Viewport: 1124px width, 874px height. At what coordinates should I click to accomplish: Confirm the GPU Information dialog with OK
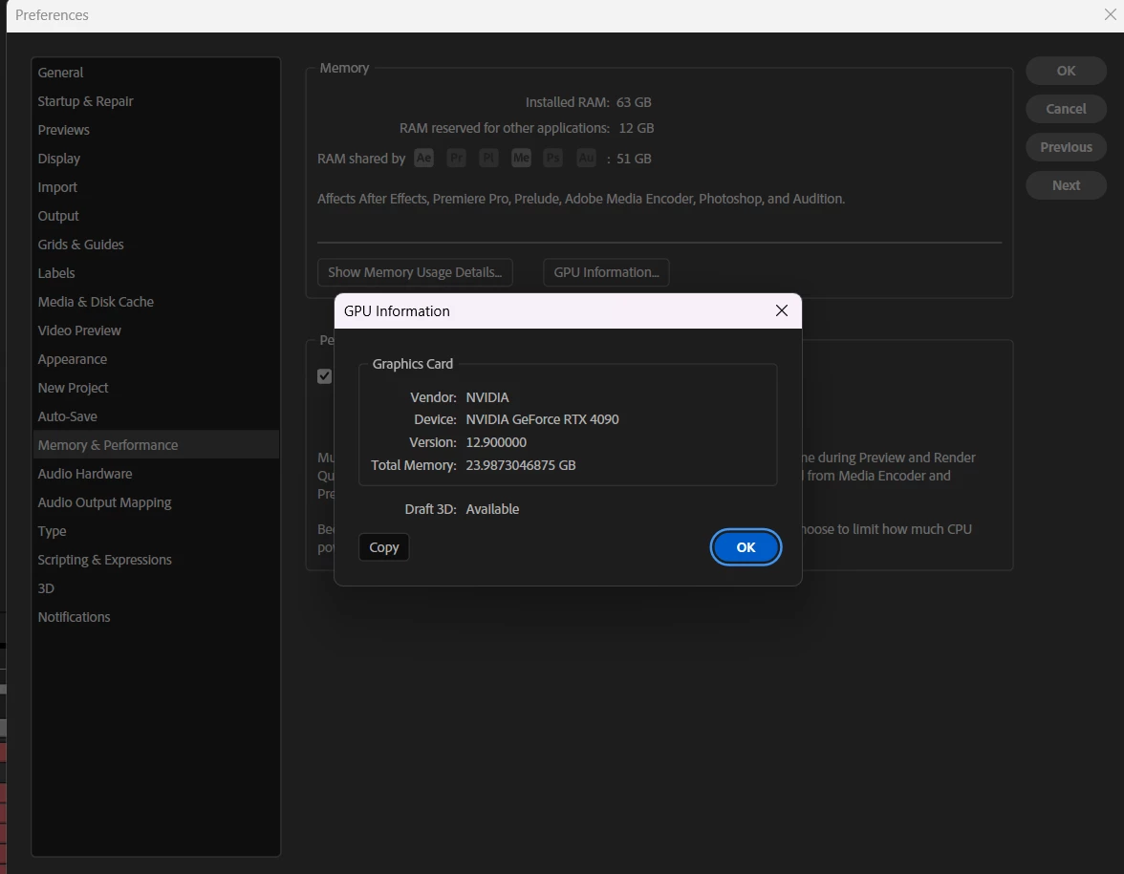point(746,546)
